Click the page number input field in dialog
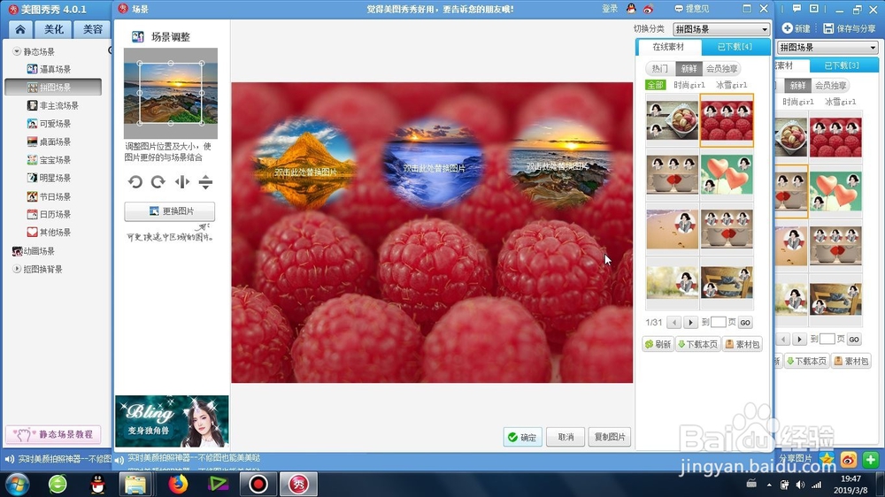Screen dimensions: 885x497 coord(718,322)
